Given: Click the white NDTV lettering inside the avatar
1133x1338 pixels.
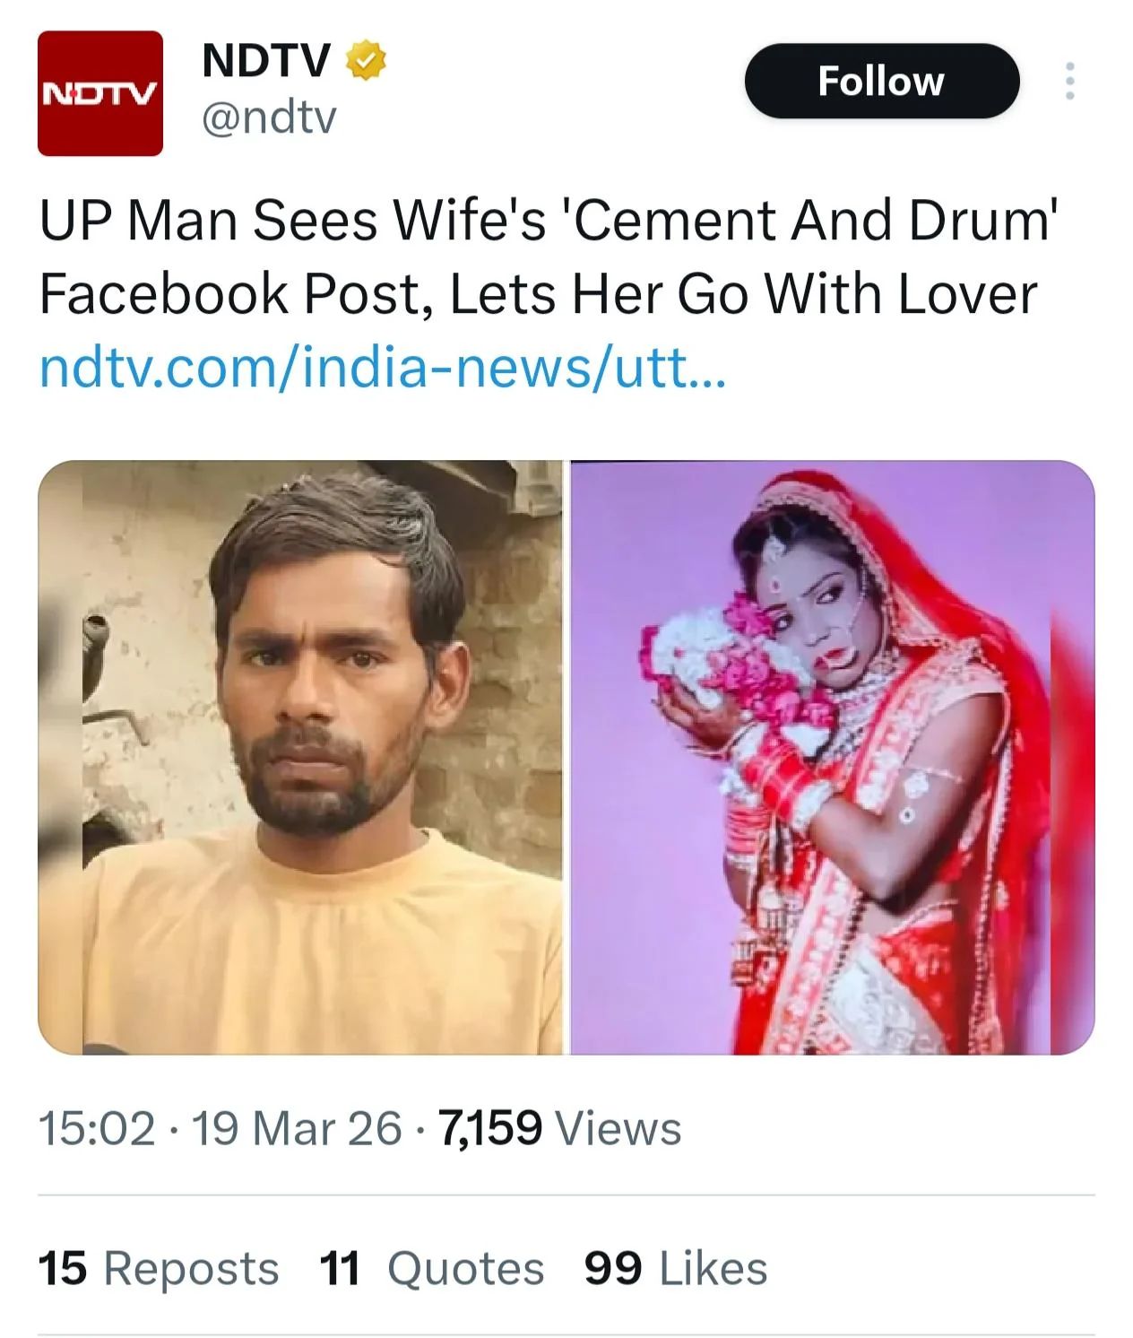Looking at the screenshot, I should pyautogui.click(x=99, y=92).
